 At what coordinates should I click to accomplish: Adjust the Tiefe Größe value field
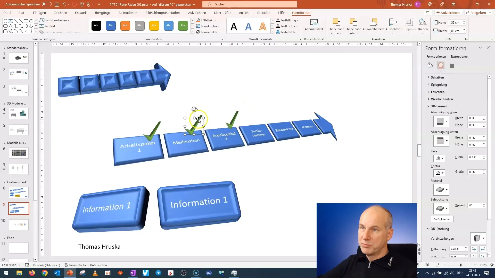click(x=475, y=157)
